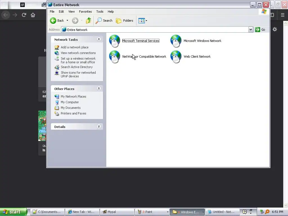Switch to C:\Documents taskbar button

47,212
